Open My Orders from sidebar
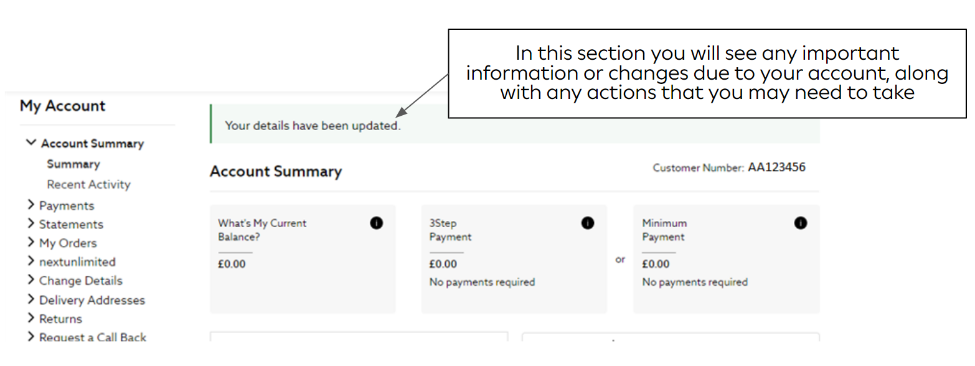975x366 pixels. coord(68,243)
